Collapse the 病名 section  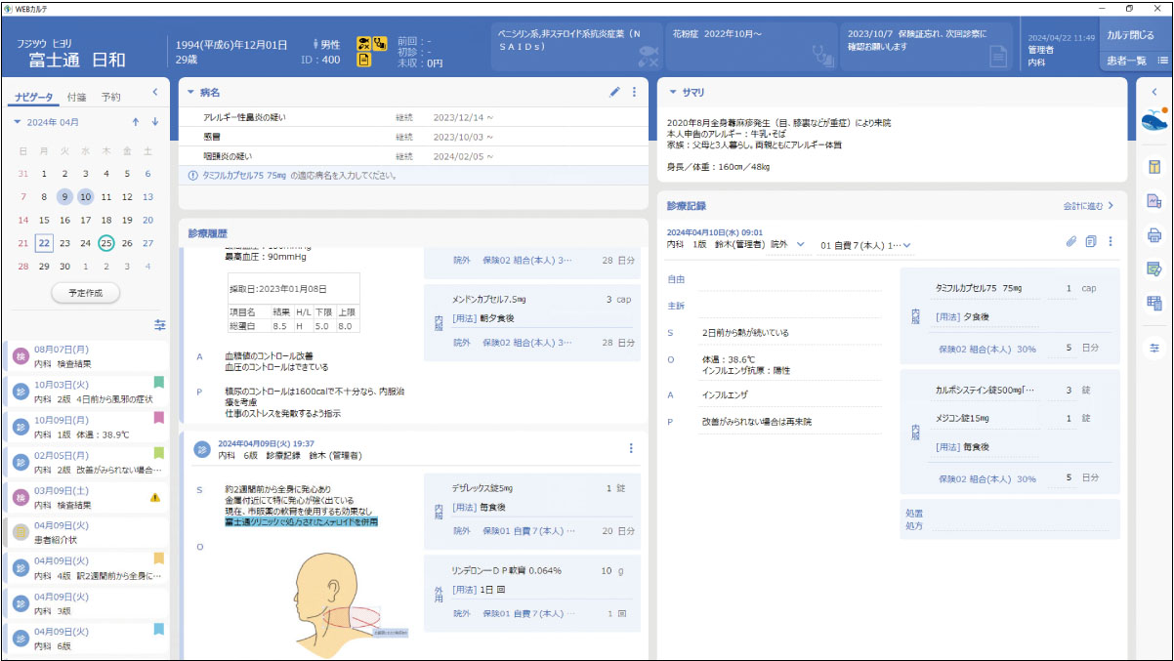click(190, 93)
